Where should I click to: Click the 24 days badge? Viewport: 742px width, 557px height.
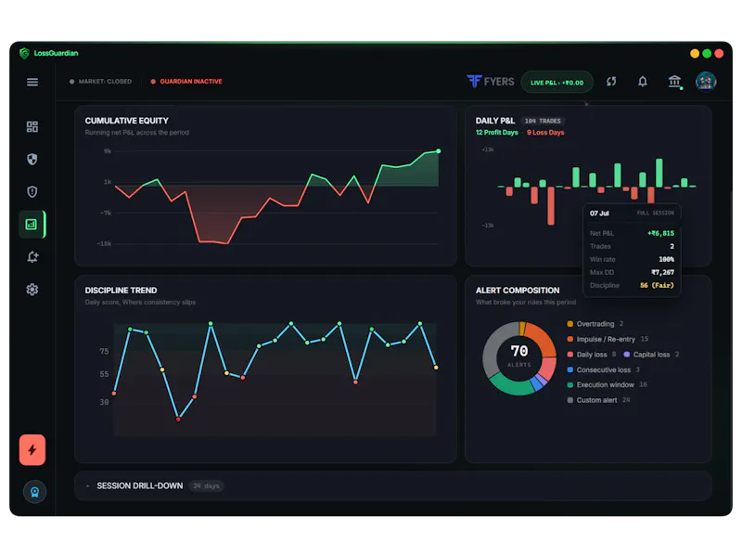(206, 486)
